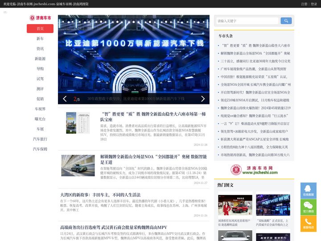Open tunnel car thumbnail of NOA article
The width and height of the screenshot is (321, 241).
point(78,166)
